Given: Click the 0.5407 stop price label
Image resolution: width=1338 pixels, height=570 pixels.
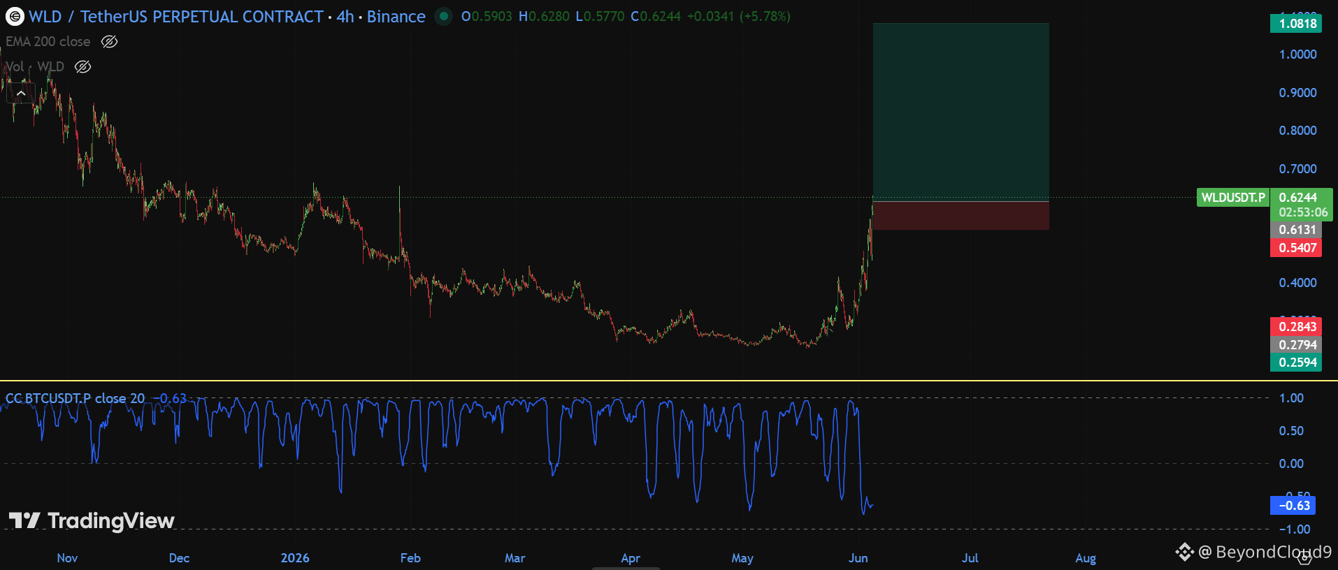Looking at the screenshot, I should pos(1296,248).
